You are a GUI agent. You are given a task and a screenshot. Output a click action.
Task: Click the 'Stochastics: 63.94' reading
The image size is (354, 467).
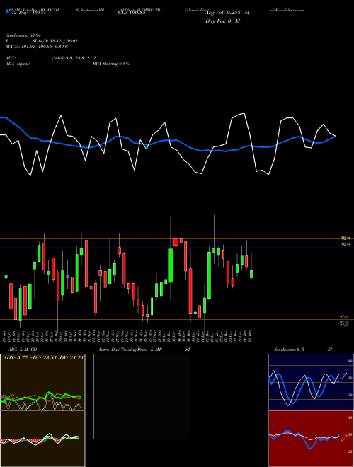coord(23,35)
